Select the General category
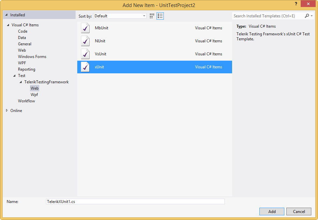 click(x=25, y=44)
